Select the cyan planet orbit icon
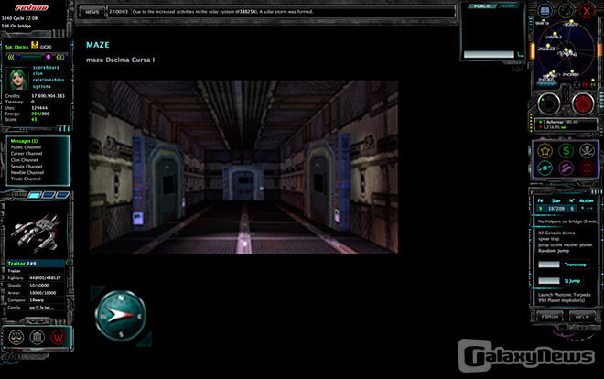This screenshot has height=379, width=604. (545, 168)
